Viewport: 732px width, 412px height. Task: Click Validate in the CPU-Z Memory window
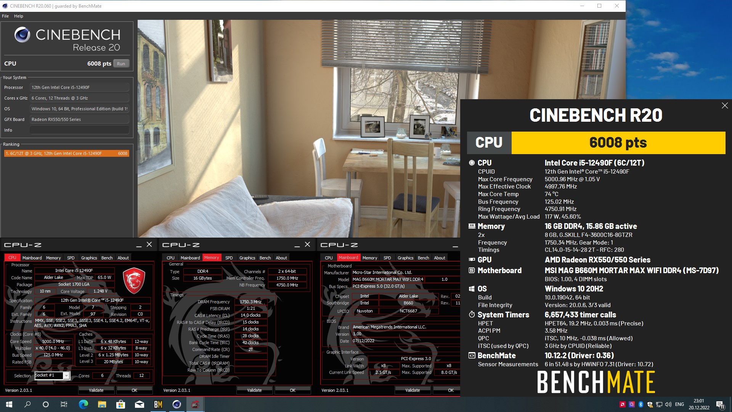(254, 390)
